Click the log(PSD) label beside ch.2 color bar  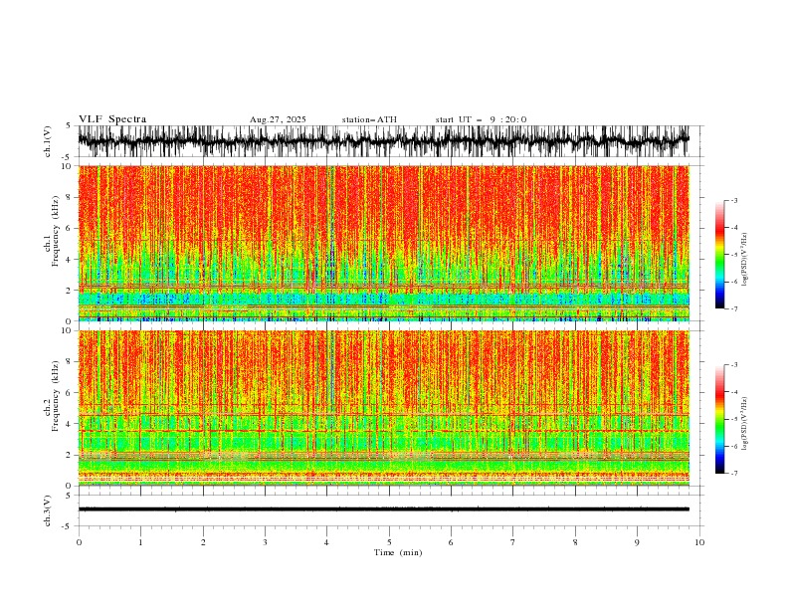point(746,424)
